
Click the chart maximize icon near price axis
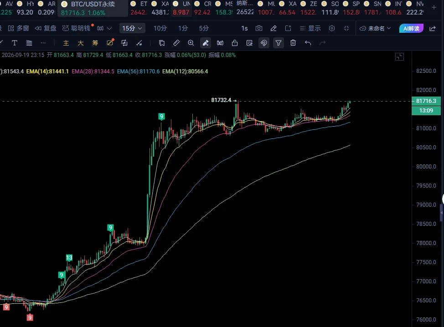(x=399, y=57)
